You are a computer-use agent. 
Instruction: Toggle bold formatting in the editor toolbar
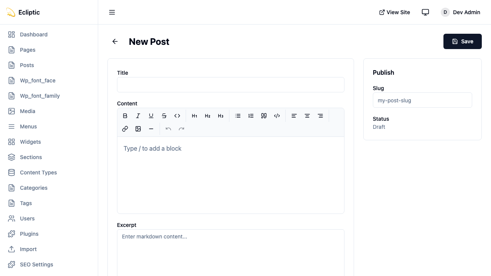[125, 115]
